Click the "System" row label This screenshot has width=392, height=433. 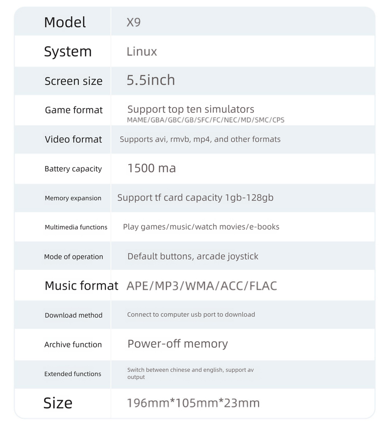point(68,52)
